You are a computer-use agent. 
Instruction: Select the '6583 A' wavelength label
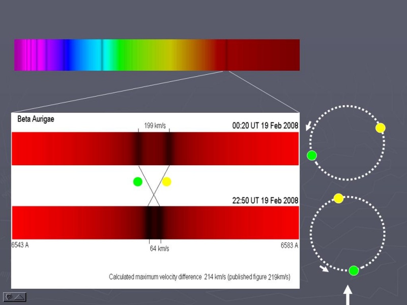point(289,245)
